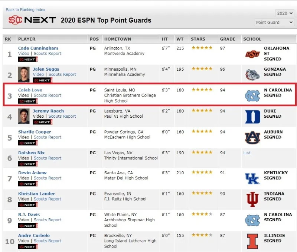The width and height of the screenshot is (297, 252).
Task: Open the 2020 year dropdown
Action: [285, 13]
